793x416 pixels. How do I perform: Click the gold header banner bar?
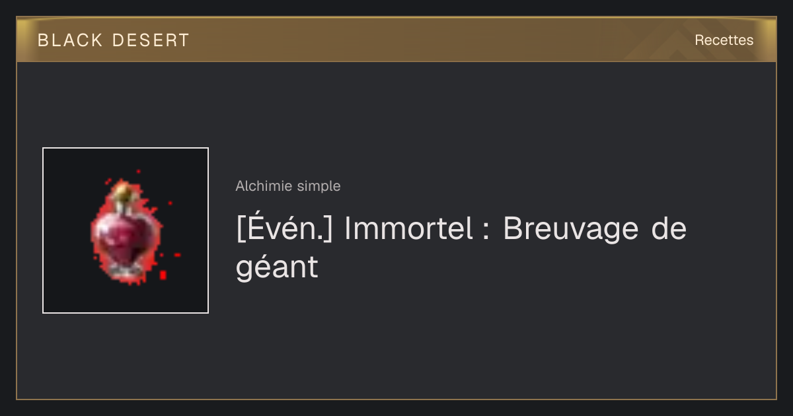tap(397, 40)
